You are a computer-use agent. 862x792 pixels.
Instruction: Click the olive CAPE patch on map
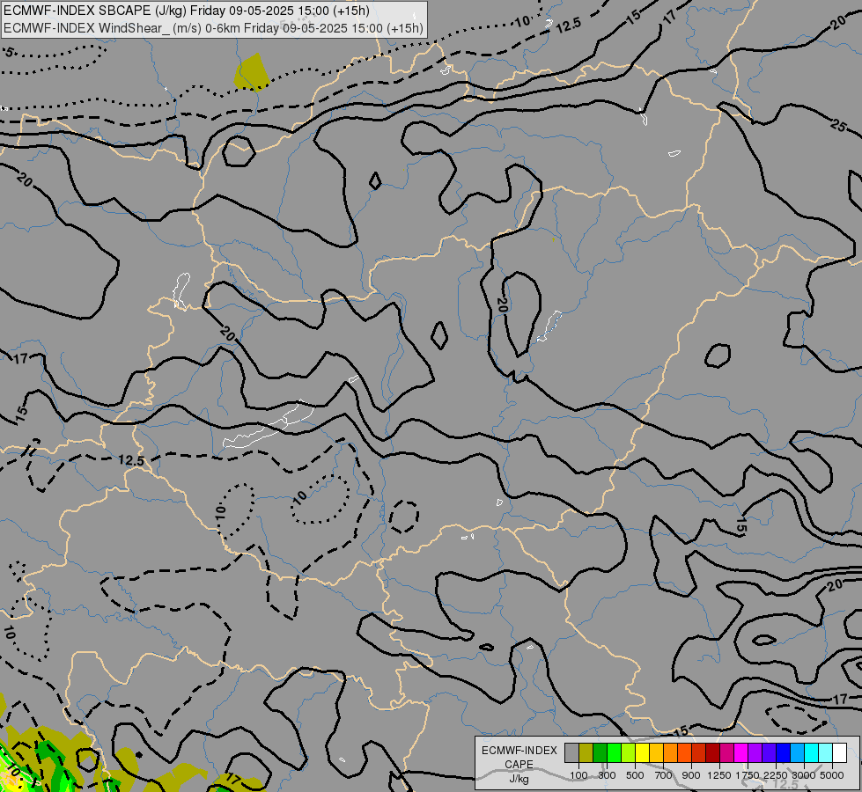pyautogui.click(x=252, y=72)
